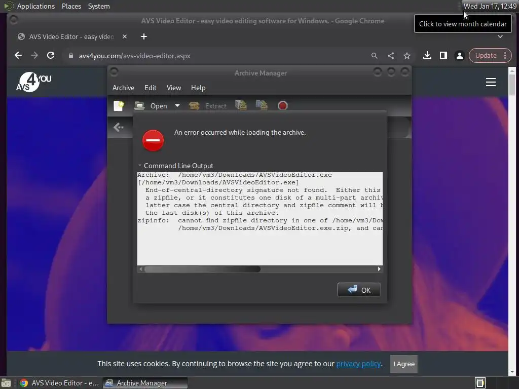
Task: Click the error message text in dialog
Action: tap(240, 132)
